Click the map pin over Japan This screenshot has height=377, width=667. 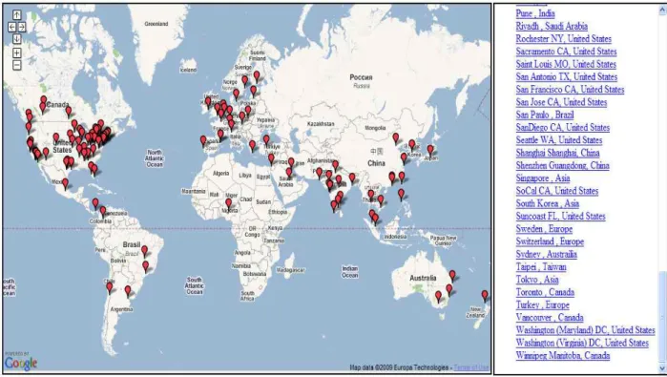(x=430, y=150)
